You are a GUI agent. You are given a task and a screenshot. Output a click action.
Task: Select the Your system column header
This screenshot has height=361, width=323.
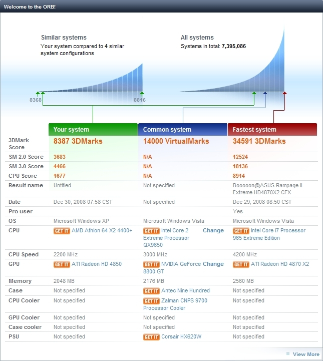[x=93, y=129]
